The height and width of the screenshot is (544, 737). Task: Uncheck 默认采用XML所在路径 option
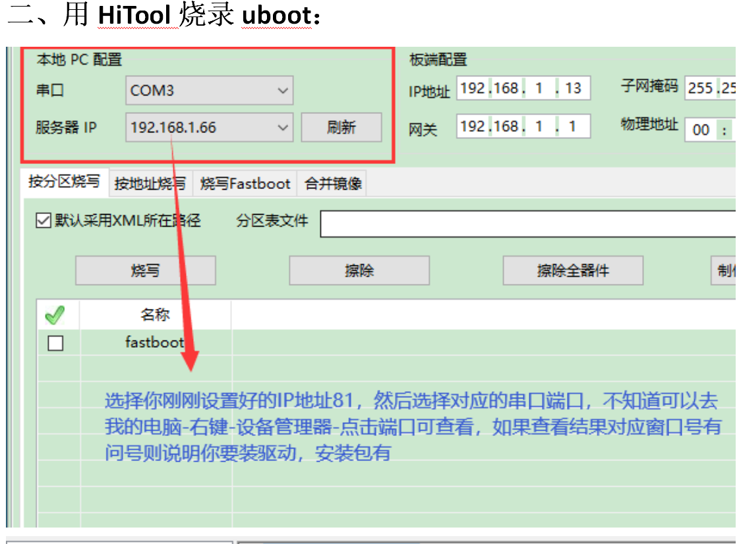(x=42, y=219)
